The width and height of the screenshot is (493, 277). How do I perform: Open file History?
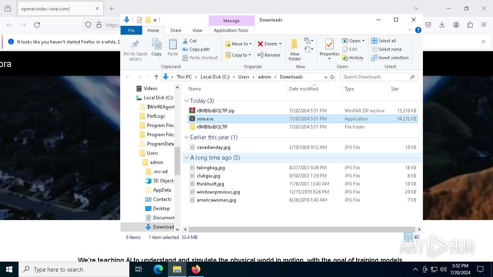(353, 58)
